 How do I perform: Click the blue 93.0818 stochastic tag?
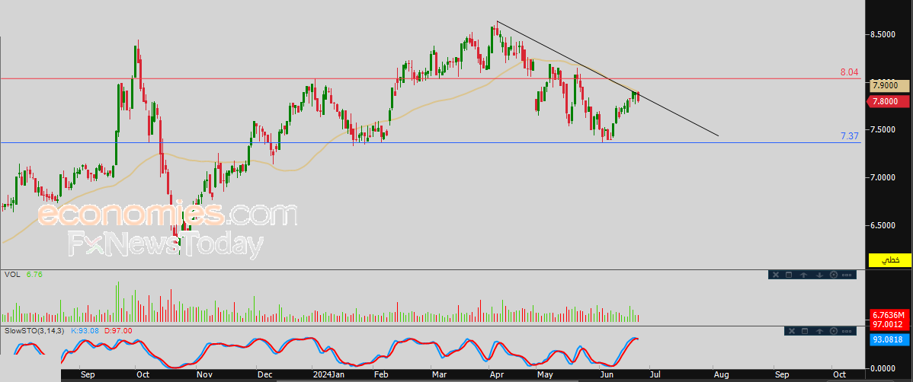click(x=889, y=339)
